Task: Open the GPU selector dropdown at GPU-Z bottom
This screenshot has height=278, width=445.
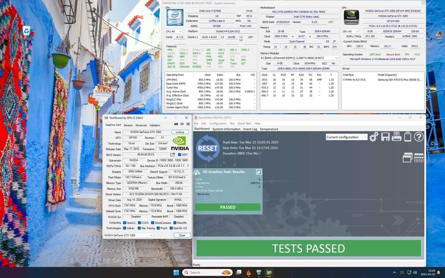Action: [128, 235]
